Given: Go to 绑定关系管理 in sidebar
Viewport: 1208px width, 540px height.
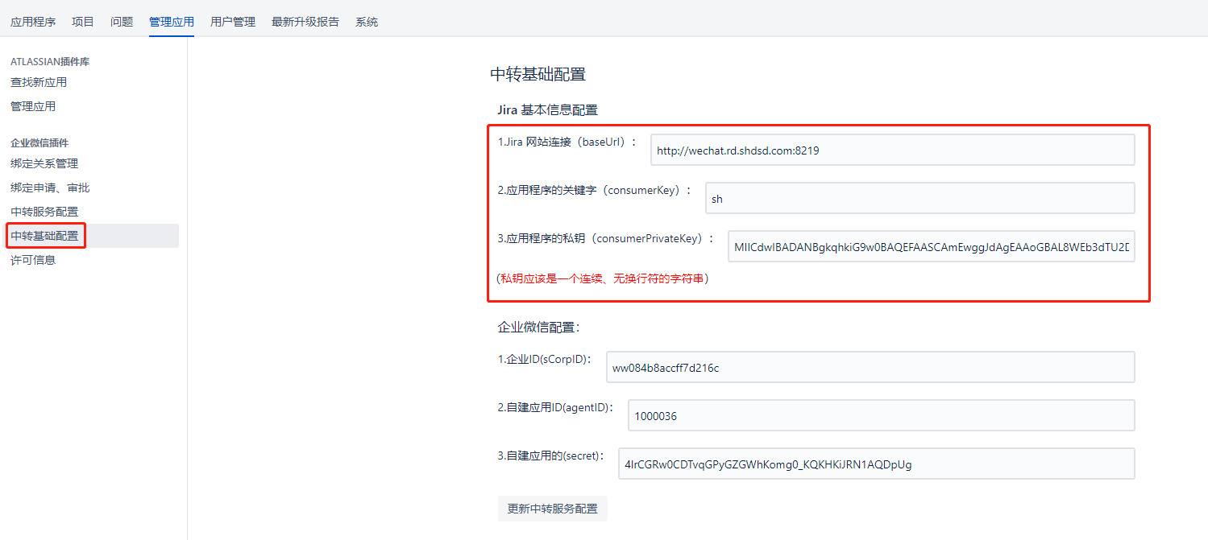Looking at the screenshot, I should 44,163.
